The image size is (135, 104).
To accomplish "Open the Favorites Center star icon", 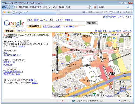I will coord(4,12).
